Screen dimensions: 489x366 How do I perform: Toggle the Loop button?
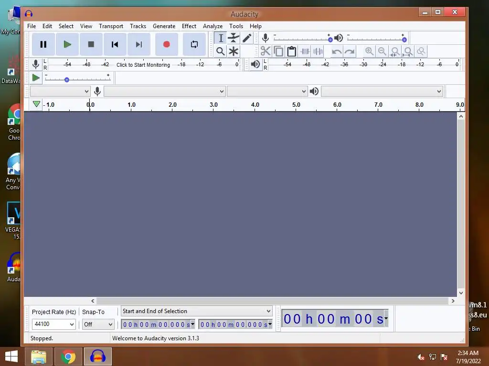tap(194, 44)
